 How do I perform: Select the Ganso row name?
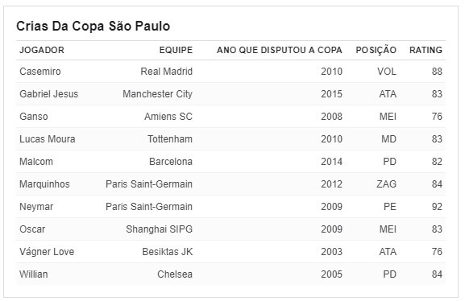[x=34, y=117]
